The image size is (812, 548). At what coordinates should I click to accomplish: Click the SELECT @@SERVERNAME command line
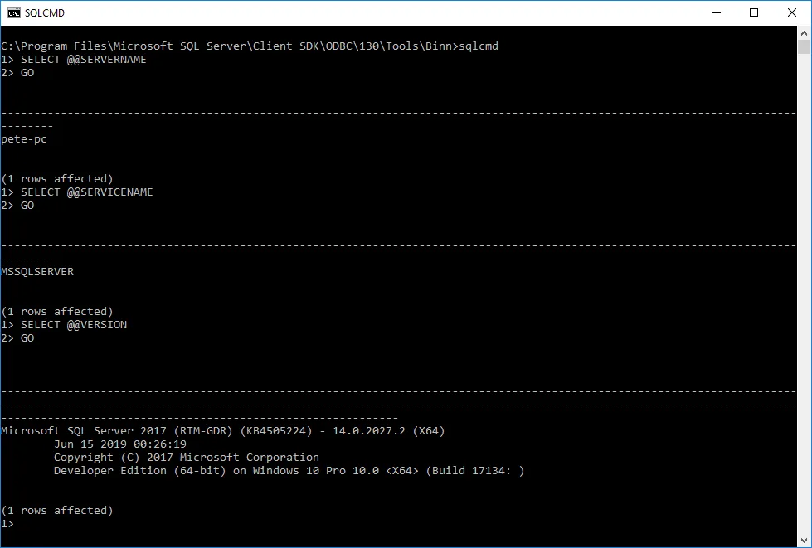83,60
